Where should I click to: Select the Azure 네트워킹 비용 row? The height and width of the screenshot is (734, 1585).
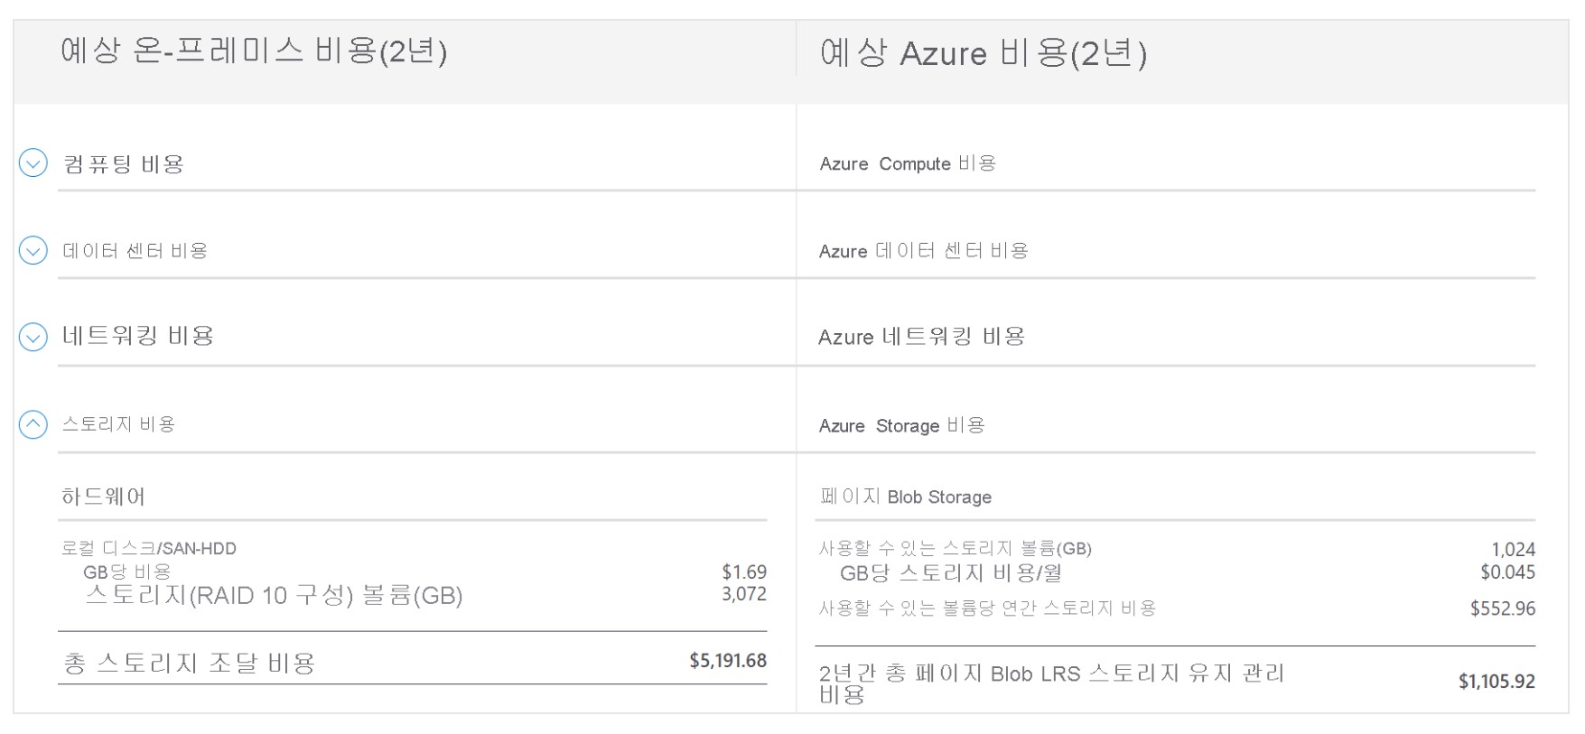tap(921, 338)
